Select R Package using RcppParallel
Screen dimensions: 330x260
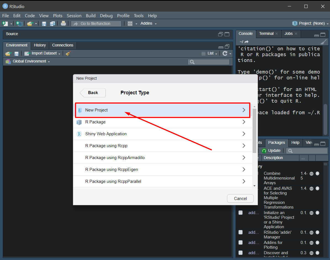click(x=162, y=181)
